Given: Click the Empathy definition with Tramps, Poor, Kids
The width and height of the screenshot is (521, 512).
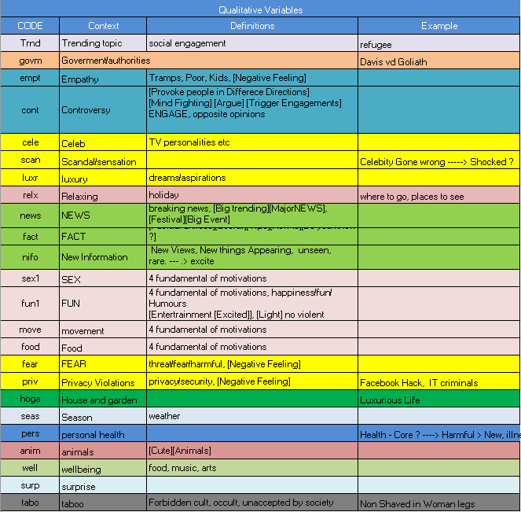Looking at the screenshot, I should [x=251, y=78].
